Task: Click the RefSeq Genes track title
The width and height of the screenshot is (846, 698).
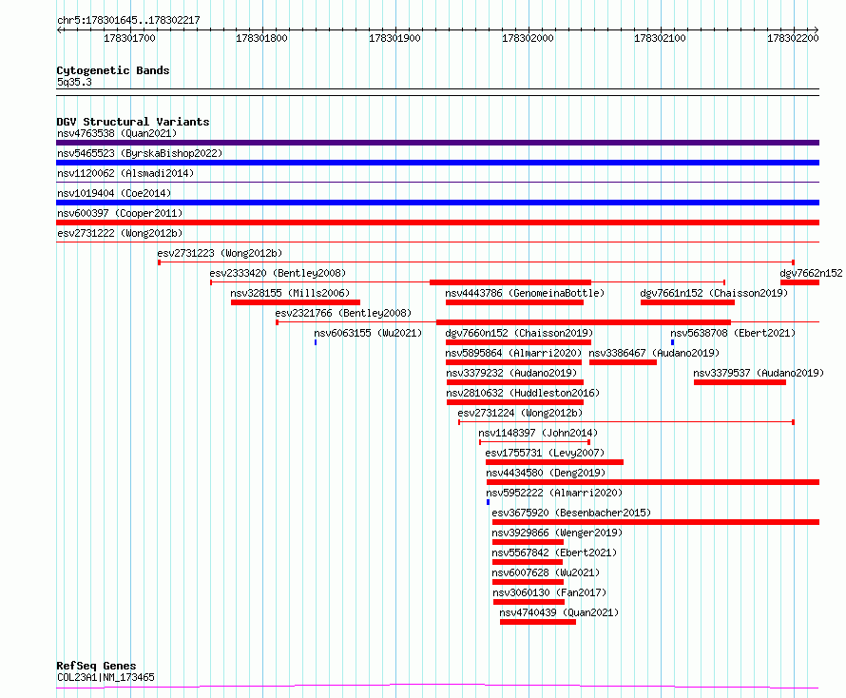Action: (96, 667)
